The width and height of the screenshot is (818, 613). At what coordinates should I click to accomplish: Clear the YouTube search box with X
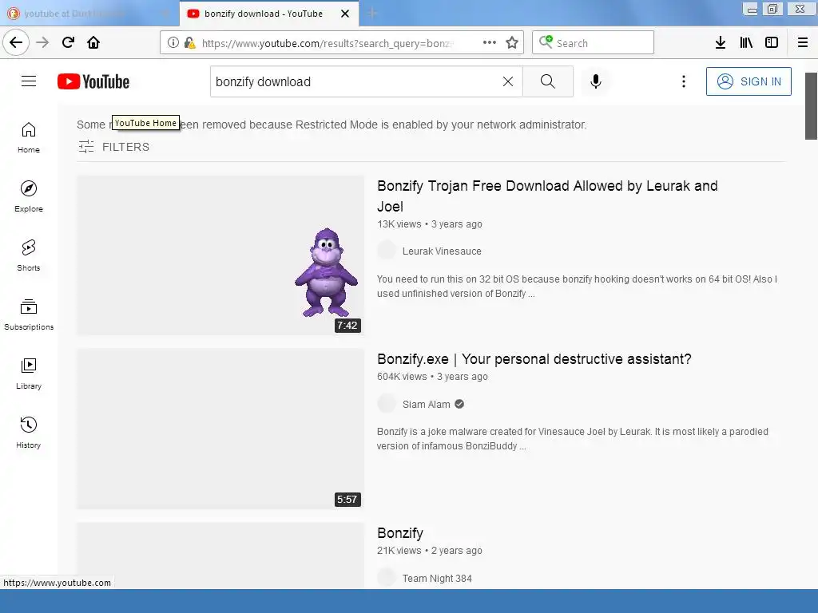tap(507, 81)
